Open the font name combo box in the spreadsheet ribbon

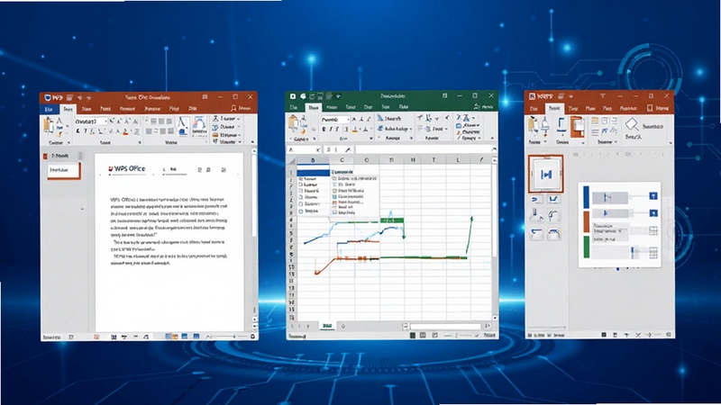335,120
